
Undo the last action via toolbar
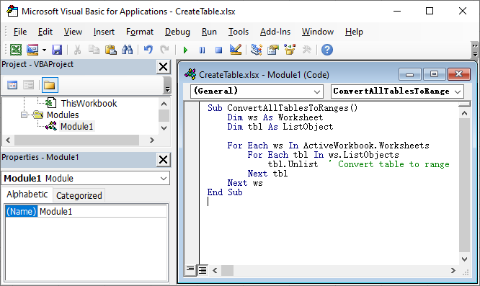(x=148, y=50)
